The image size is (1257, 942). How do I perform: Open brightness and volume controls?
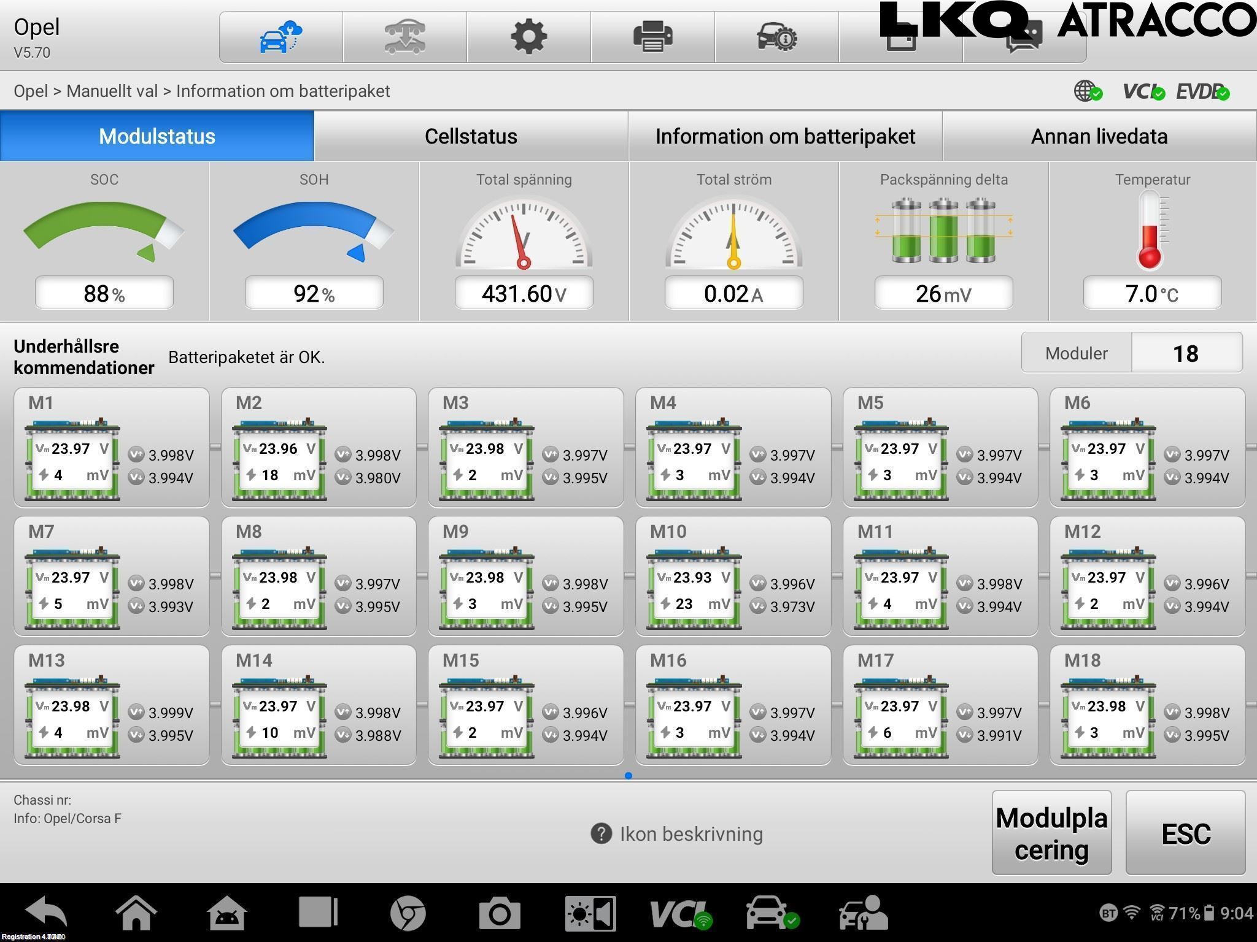pos(590,914)
